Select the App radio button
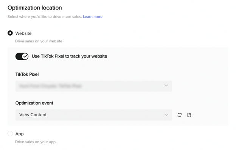This screenshot has width=236, height=150. tap(10, 134)
